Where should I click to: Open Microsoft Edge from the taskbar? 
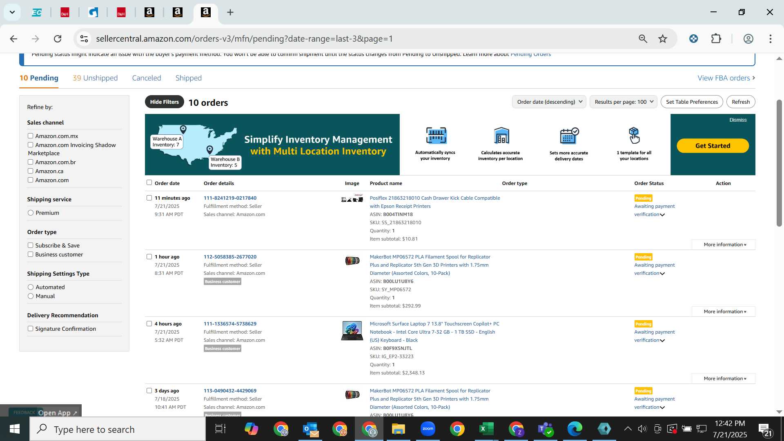coord(575,429)
